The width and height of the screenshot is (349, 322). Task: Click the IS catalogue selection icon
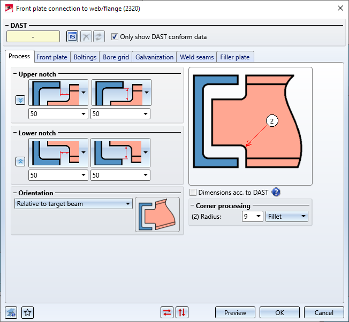(x=72, y=36)
